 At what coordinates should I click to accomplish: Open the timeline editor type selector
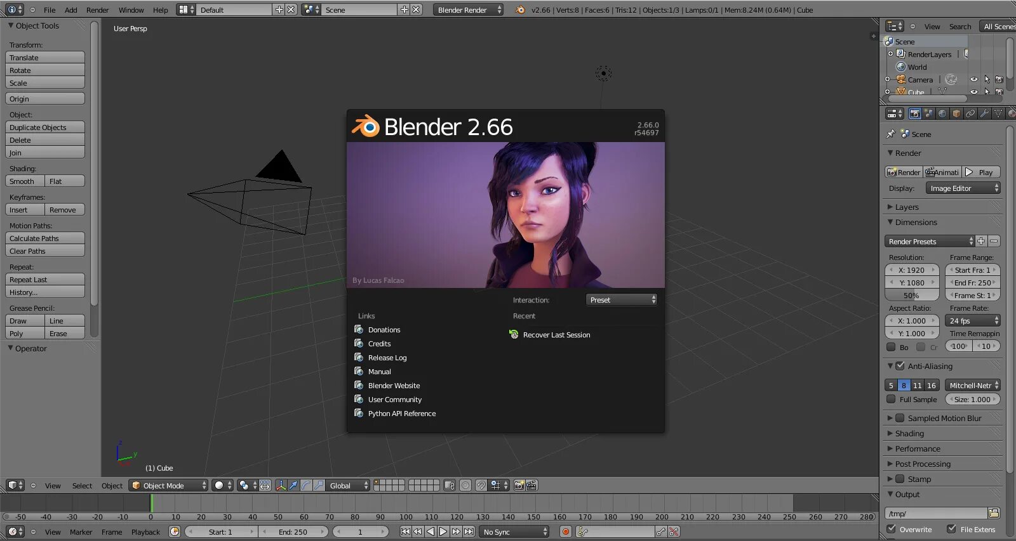(15, 531)
